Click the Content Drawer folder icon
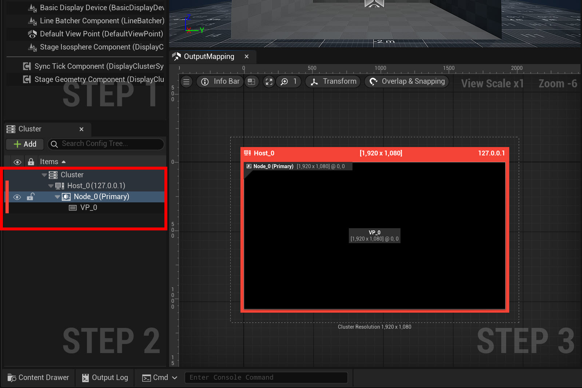This screenshot has width=582, height=388. coord(12,378)
